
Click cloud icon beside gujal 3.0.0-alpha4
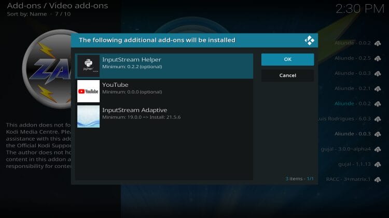[x=378, y=149]
